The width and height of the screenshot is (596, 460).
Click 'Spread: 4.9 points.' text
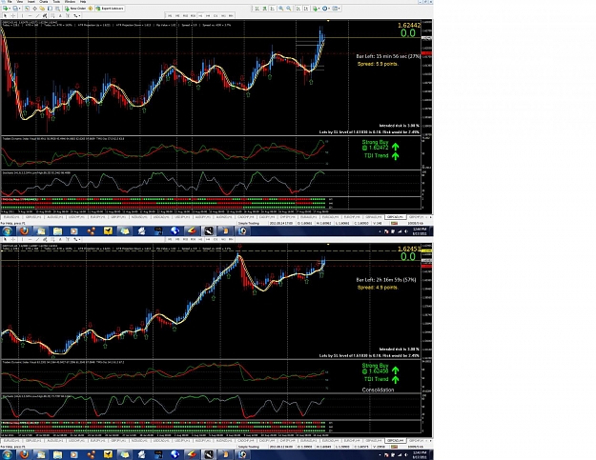point(378,288)
